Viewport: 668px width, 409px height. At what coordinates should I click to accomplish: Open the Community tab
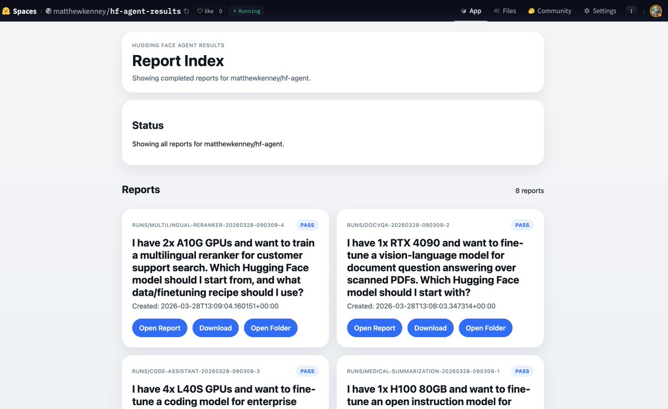[549, 11]
